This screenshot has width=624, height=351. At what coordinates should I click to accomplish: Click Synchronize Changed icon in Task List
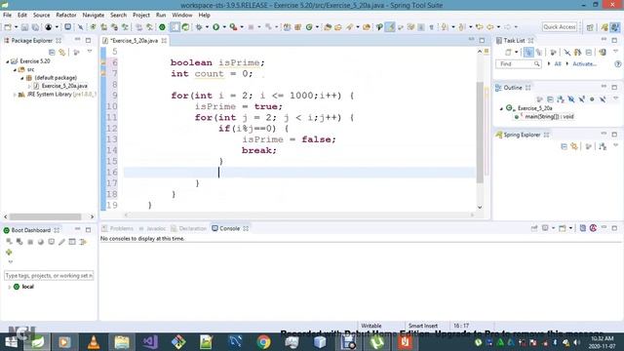point(603,52)
